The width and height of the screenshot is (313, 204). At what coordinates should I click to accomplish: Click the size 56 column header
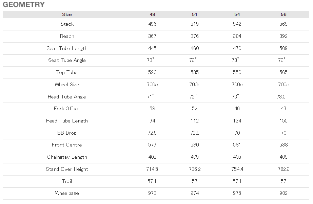tap(283, 14)
